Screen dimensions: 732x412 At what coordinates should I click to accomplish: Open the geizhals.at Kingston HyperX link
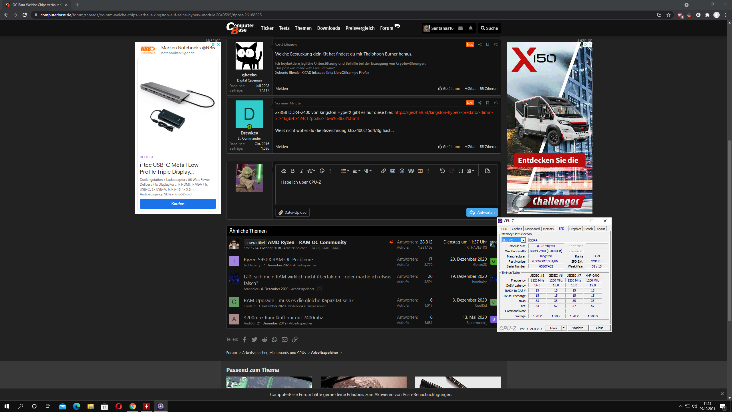coord(443,112)
